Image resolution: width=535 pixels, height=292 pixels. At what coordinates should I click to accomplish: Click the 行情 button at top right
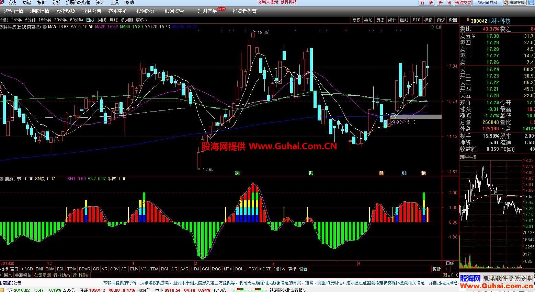[x=427, y=2]
